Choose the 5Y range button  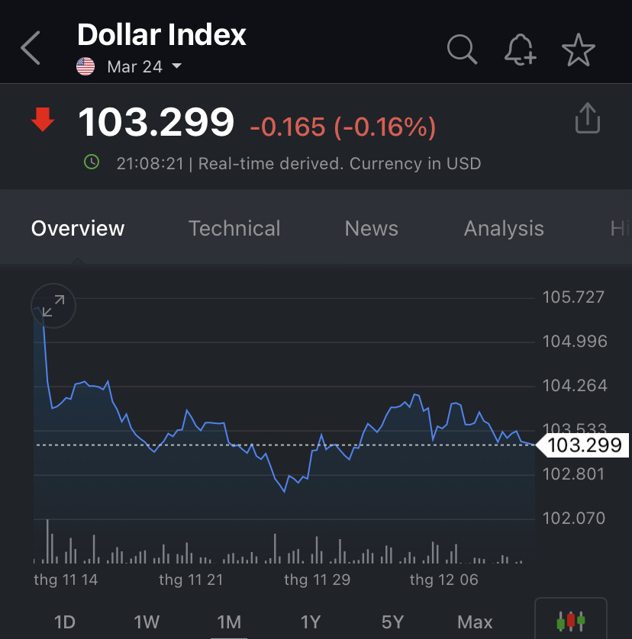[x=392, y=622]
